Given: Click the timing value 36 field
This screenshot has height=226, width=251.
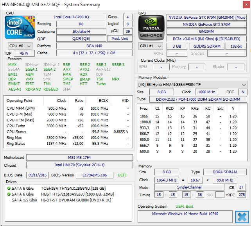Looking at the screenshot, I should pos(200,195).
